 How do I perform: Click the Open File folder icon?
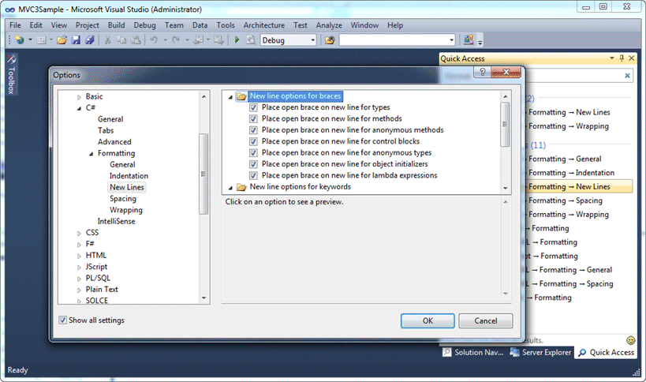tap(62, 40)
